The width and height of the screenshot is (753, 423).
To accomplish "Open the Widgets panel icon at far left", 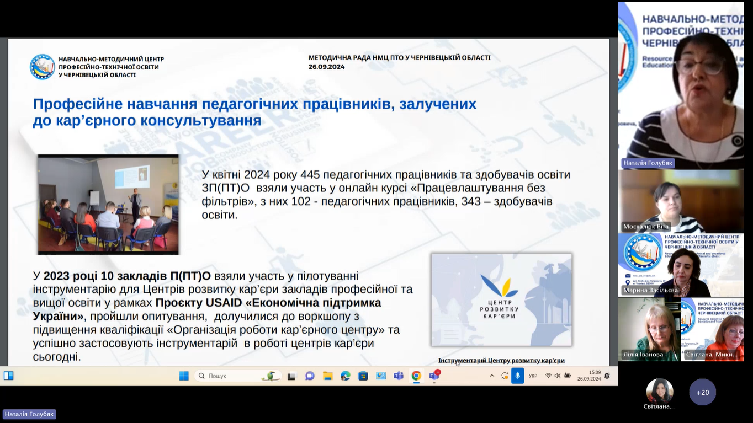I will coord(9,376).
